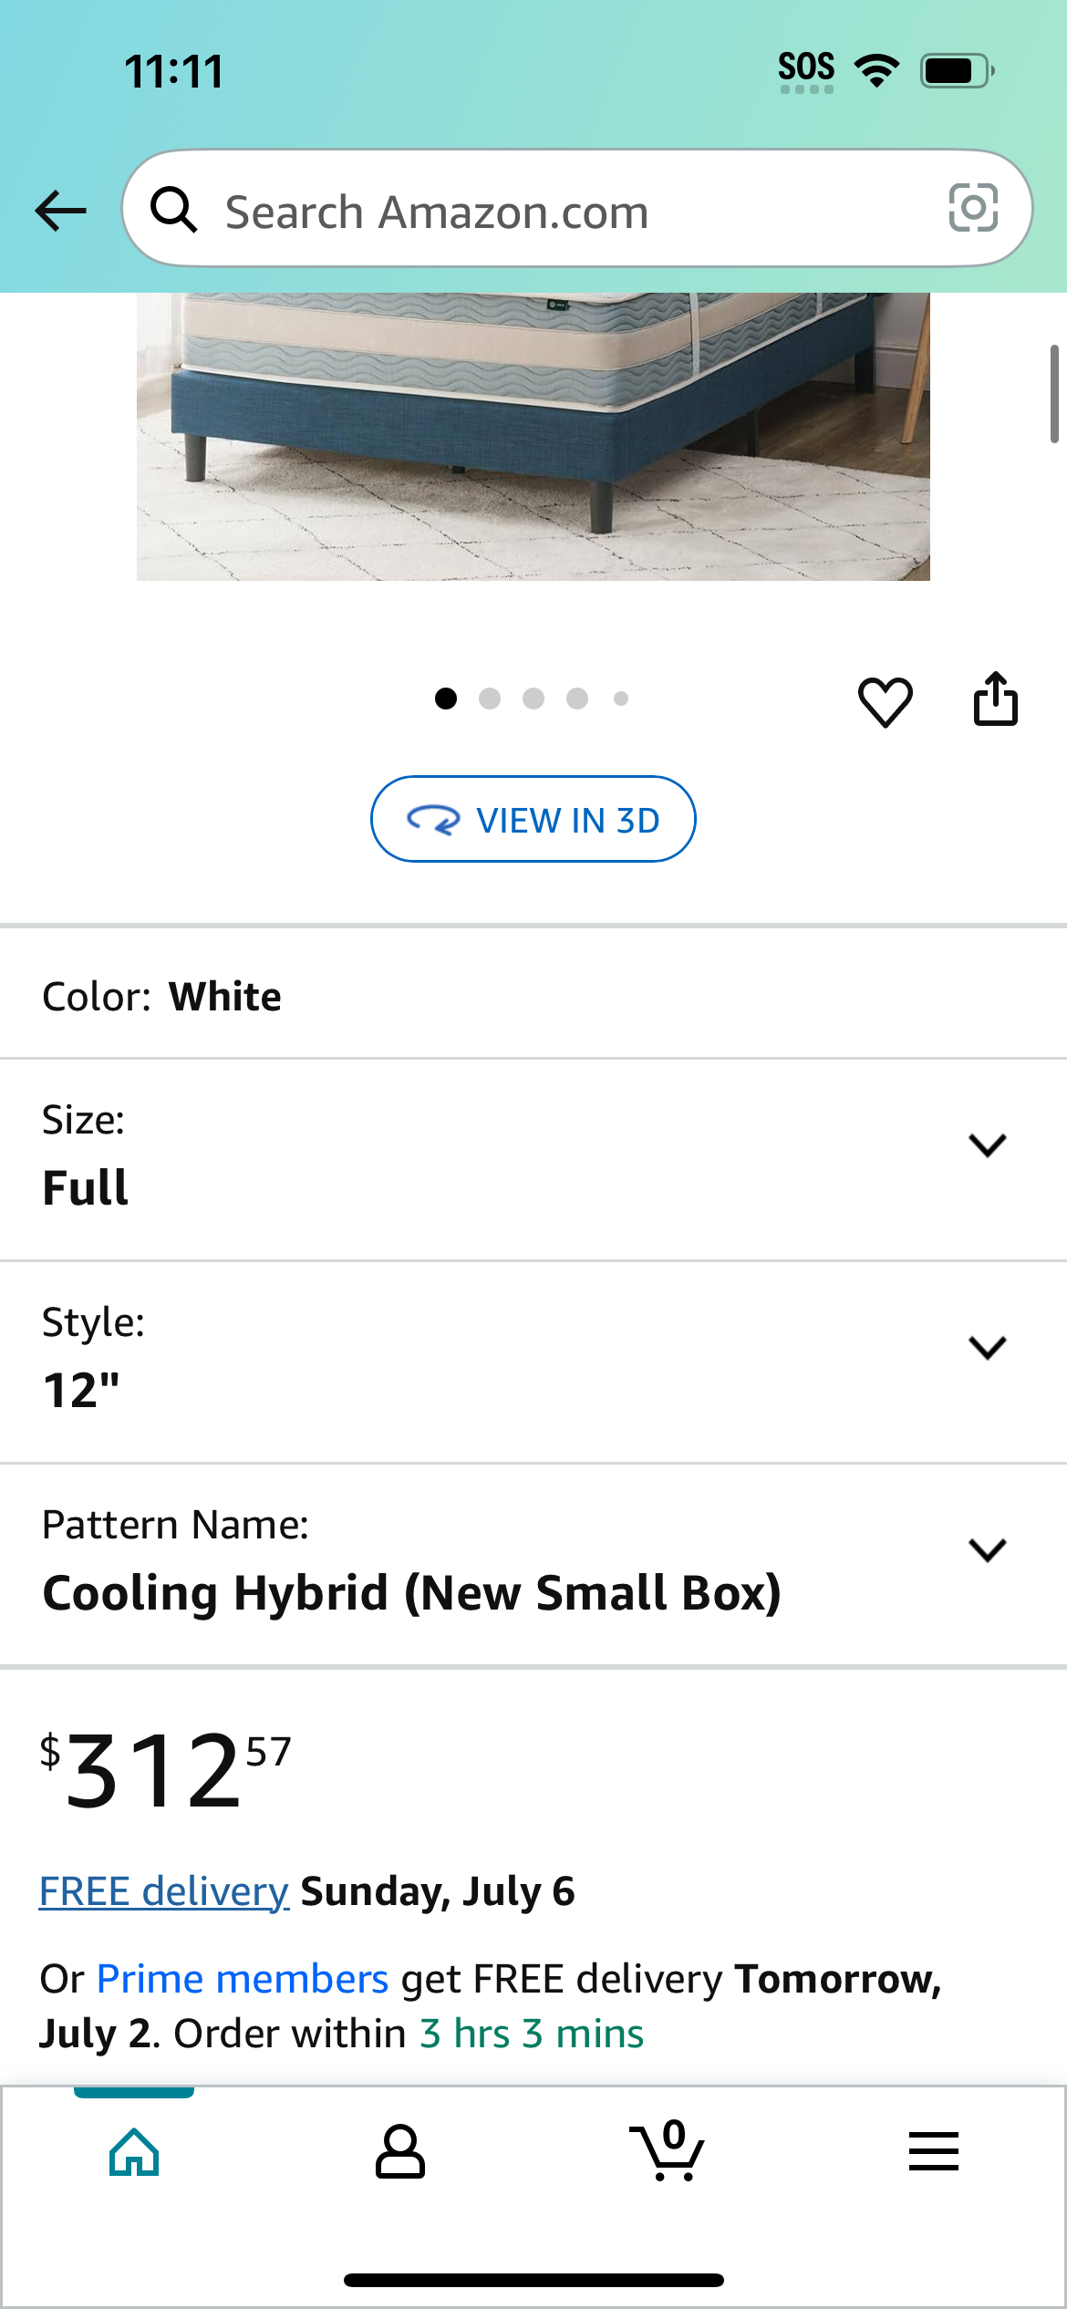Click the page scrollbar indicator
The height and width of the screenshot is (2309, 1067).
[1054, 394]
